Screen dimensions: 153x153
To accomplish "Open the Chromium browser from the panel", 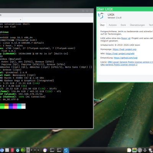I will 2,150.
